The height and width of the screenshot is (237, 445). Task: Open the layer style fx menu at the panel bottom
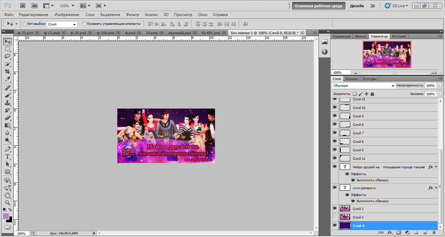[x=389, y=233]
